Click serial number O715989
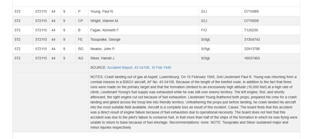Screen dimensions: 334x139 (251, 11)
